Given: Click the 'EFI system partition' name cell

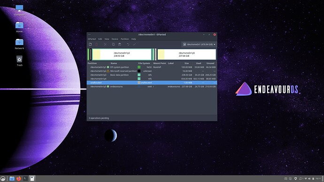Looking at the screenshot, I should tap(120, 67).
